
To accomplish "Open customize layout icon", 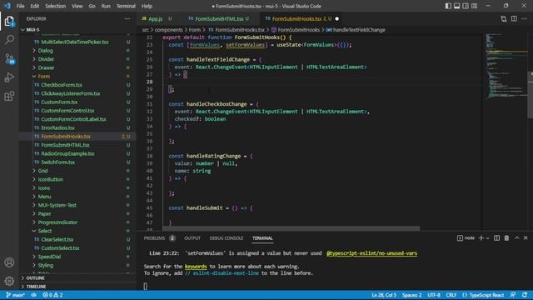I will [475, 6].
